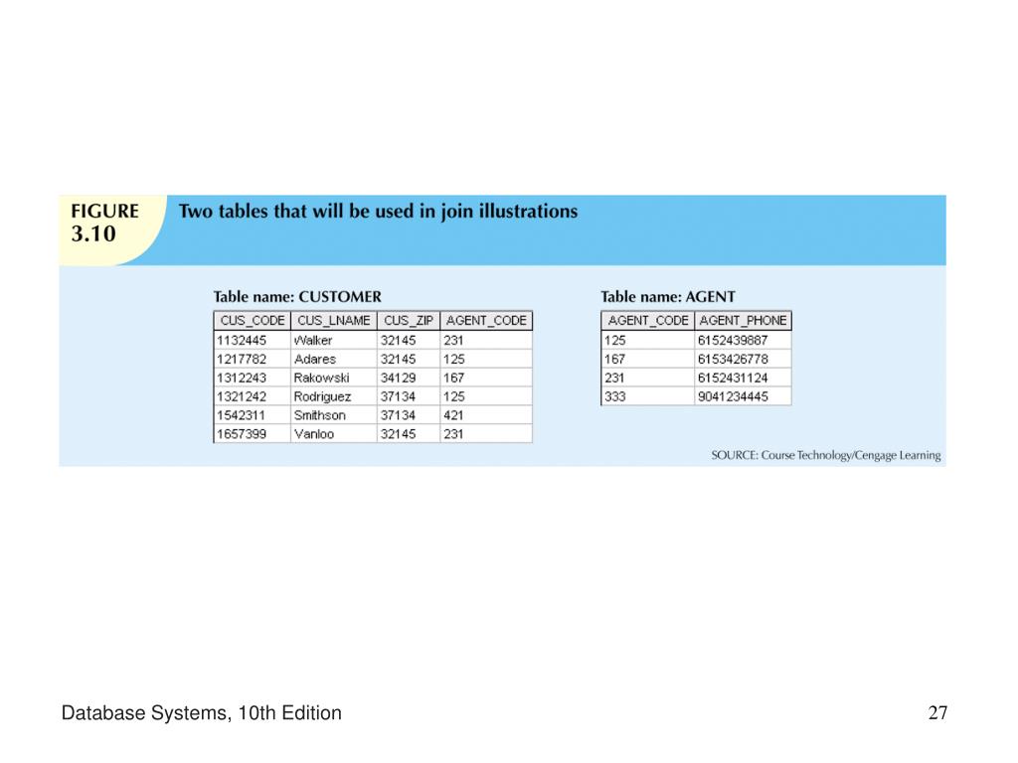Click agent phone 6153426778

pos(743,359)
